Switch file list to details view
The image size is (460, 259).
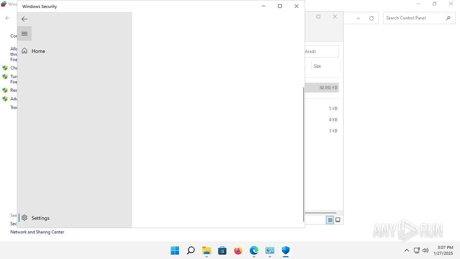[330, 220]
